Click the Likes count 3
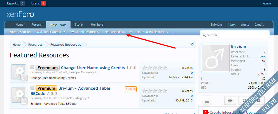The image size is (278, 114). click(265, 65)
